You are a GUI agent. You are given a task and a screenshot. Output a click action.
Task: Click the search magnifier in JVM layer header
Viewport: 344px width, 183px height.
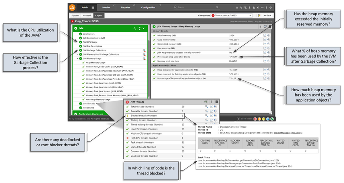134,28
